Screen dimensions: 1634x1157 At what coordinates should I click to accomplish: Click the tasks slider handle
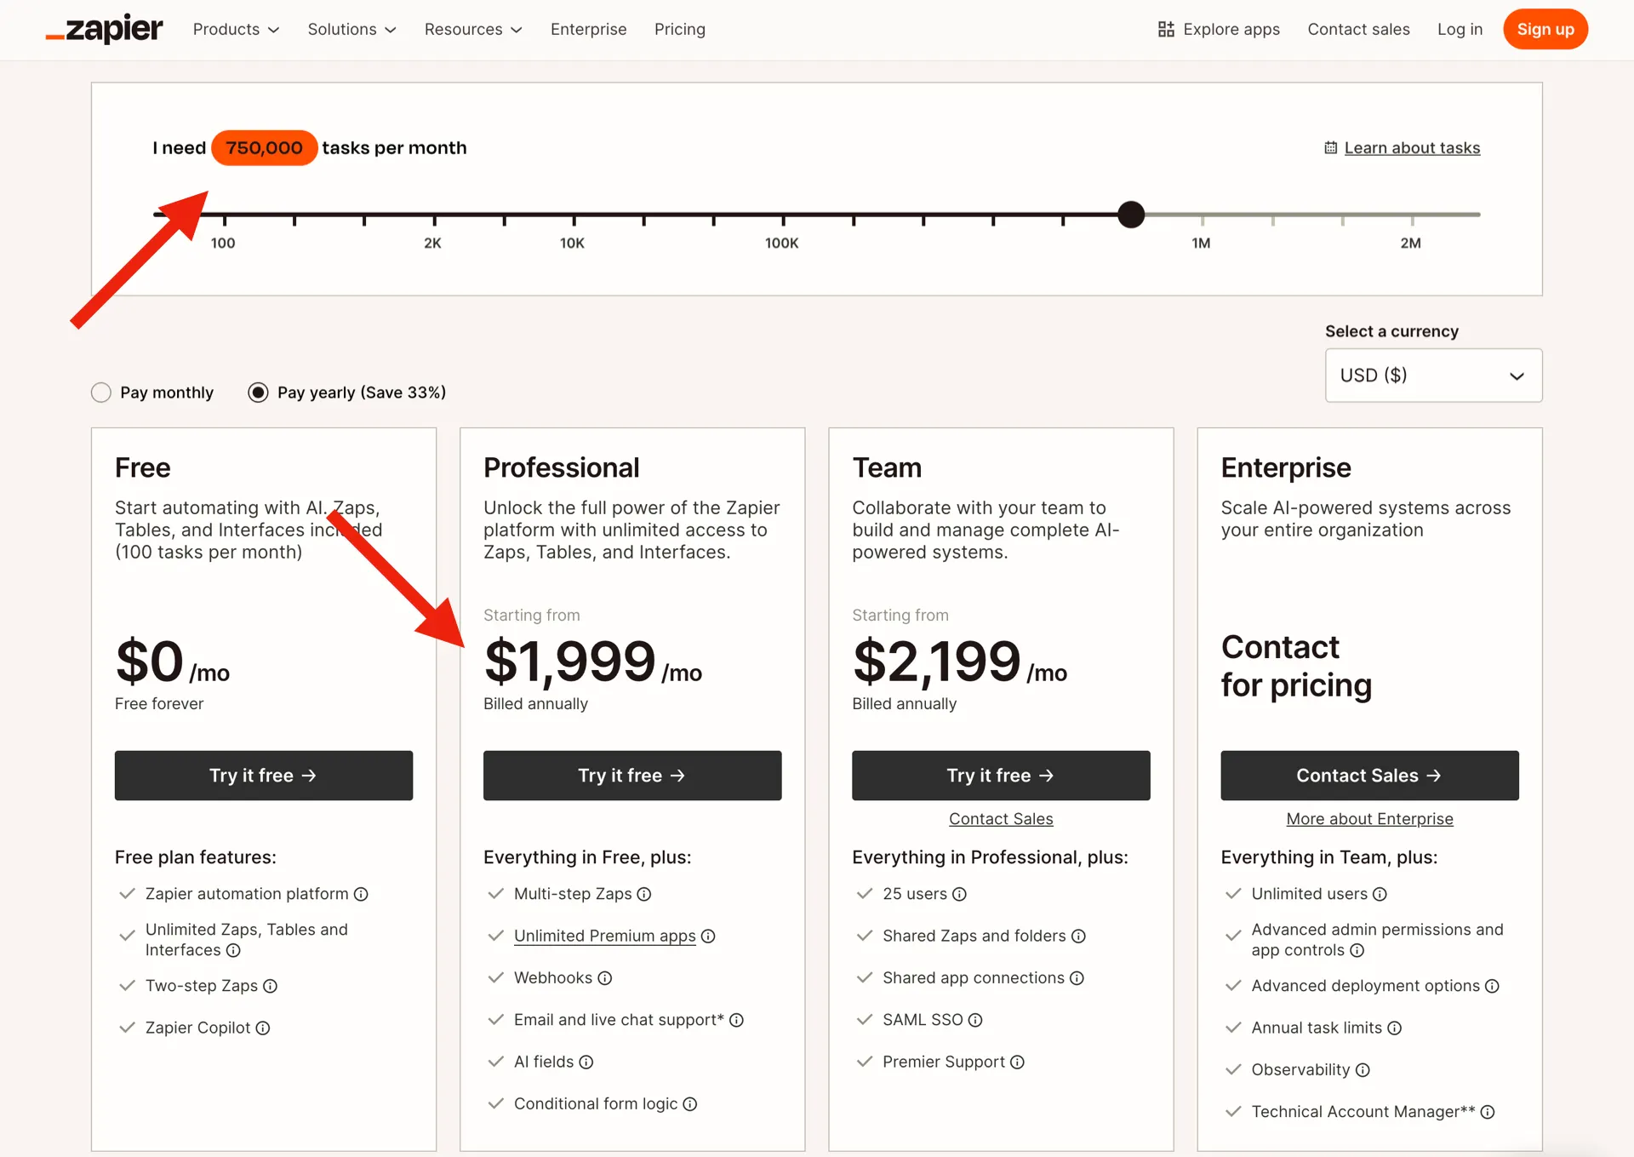tap(1131, 215)
